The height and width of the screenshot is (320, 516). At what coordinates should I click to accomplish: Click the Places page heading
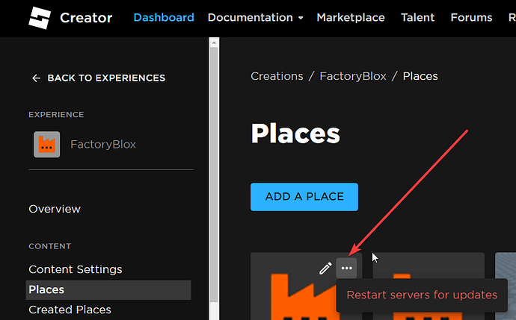tap(295, 134)
